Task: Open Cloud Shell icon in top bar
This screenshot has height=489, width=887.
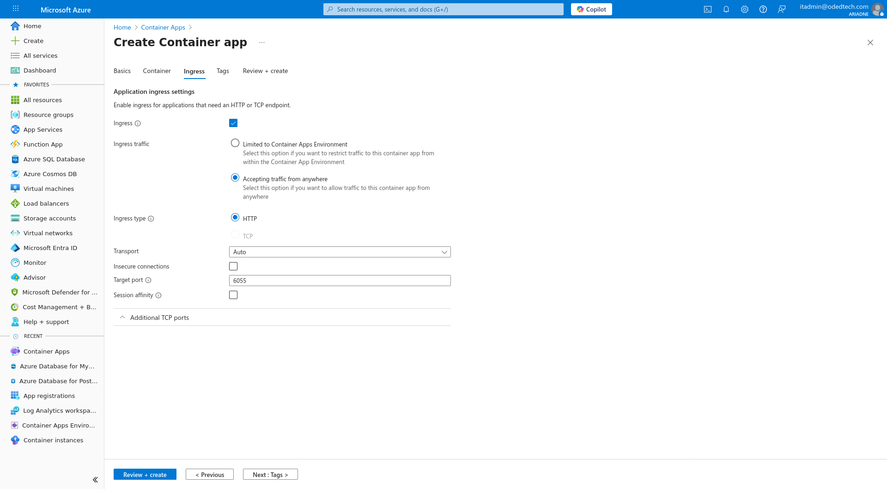Action: pos(708,9)
